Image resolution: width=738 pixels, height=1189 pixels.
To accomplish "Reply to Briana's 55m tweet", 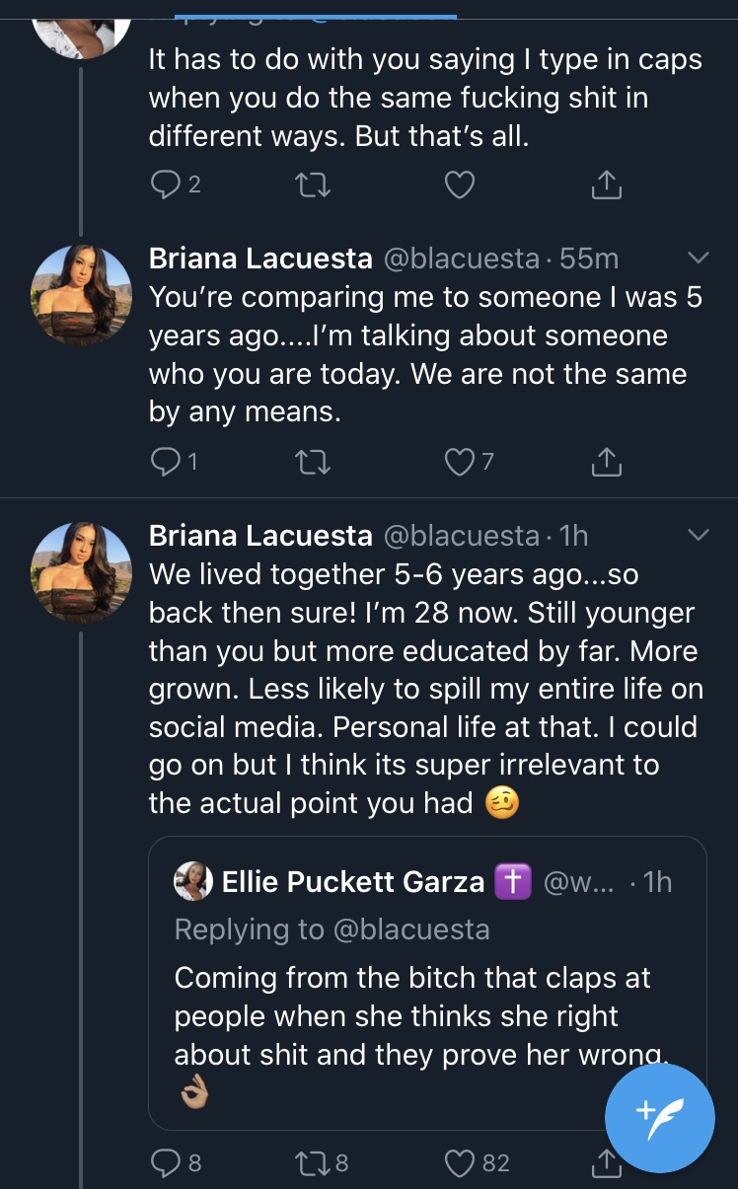I will click(x=176, y=461).
